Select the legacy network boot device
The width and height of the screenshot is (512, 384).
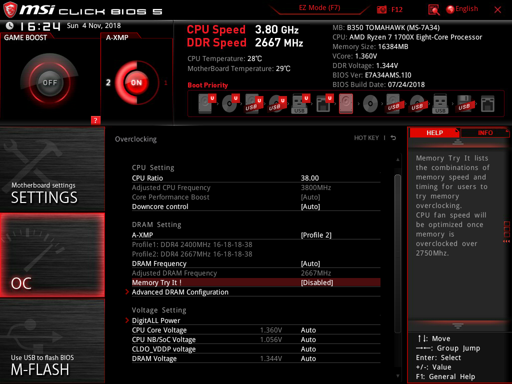click(487, 103)
